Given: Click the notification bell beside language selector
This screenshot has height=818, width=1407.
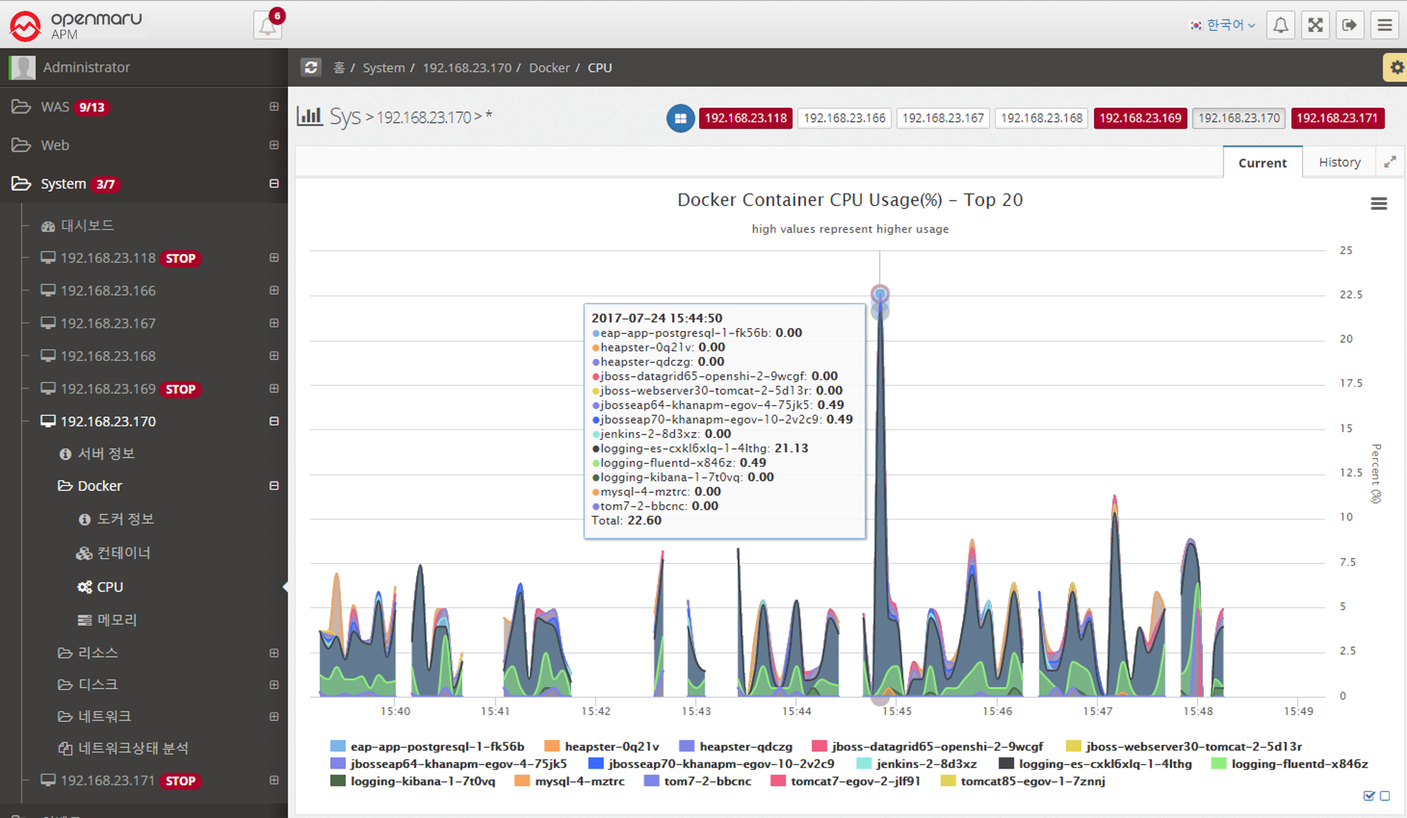Looking at the screenshot, I should pyautogui.click(x=1280, y=25).
